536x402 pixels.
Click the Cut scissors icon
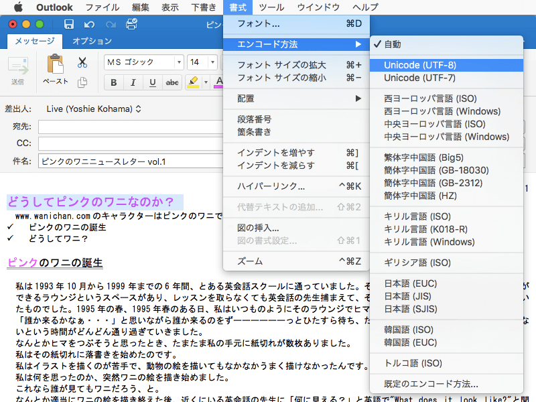tap(82, 62)
